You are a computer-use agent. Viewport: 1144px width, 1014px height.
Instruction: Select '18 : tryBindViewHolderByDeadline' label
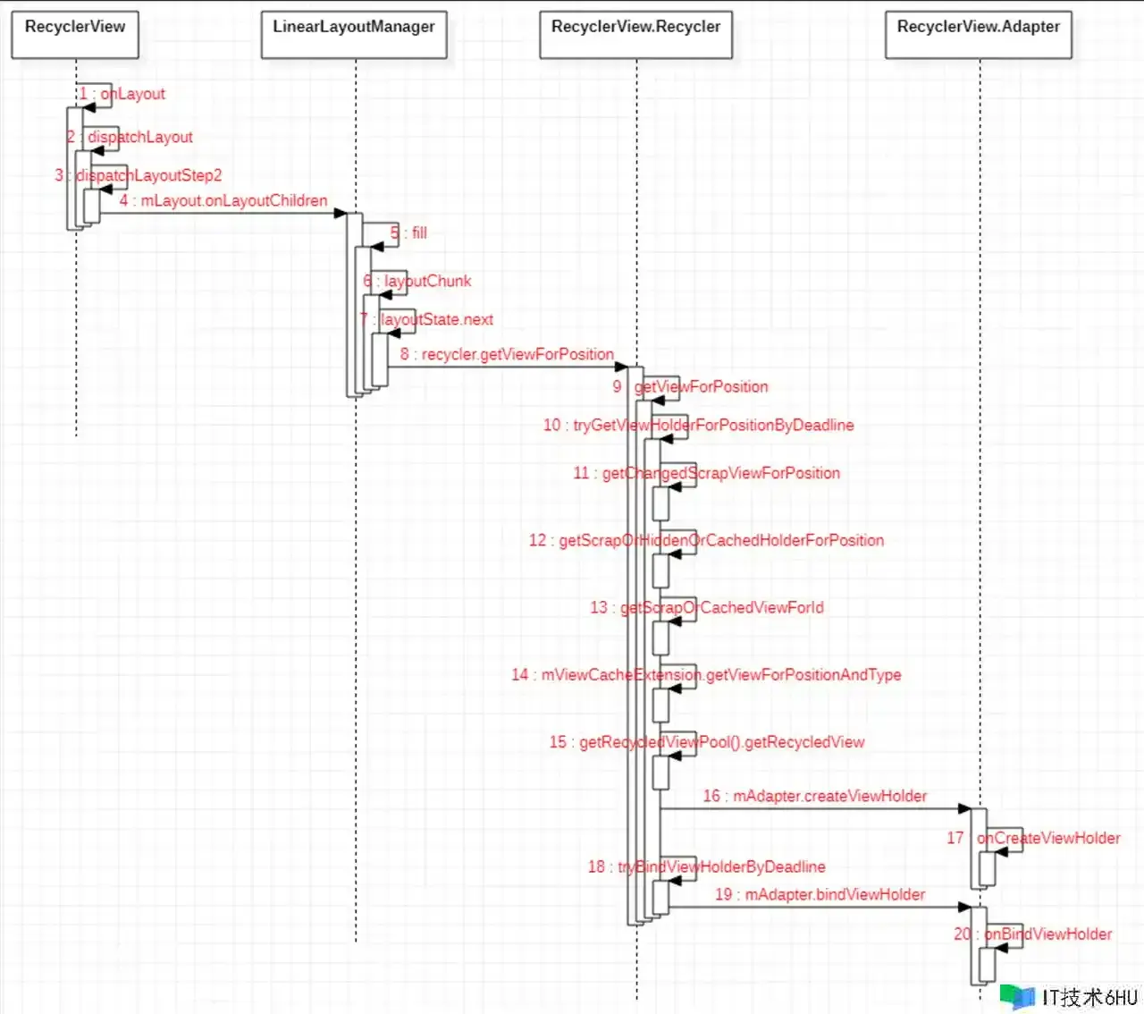coord(707,866)
